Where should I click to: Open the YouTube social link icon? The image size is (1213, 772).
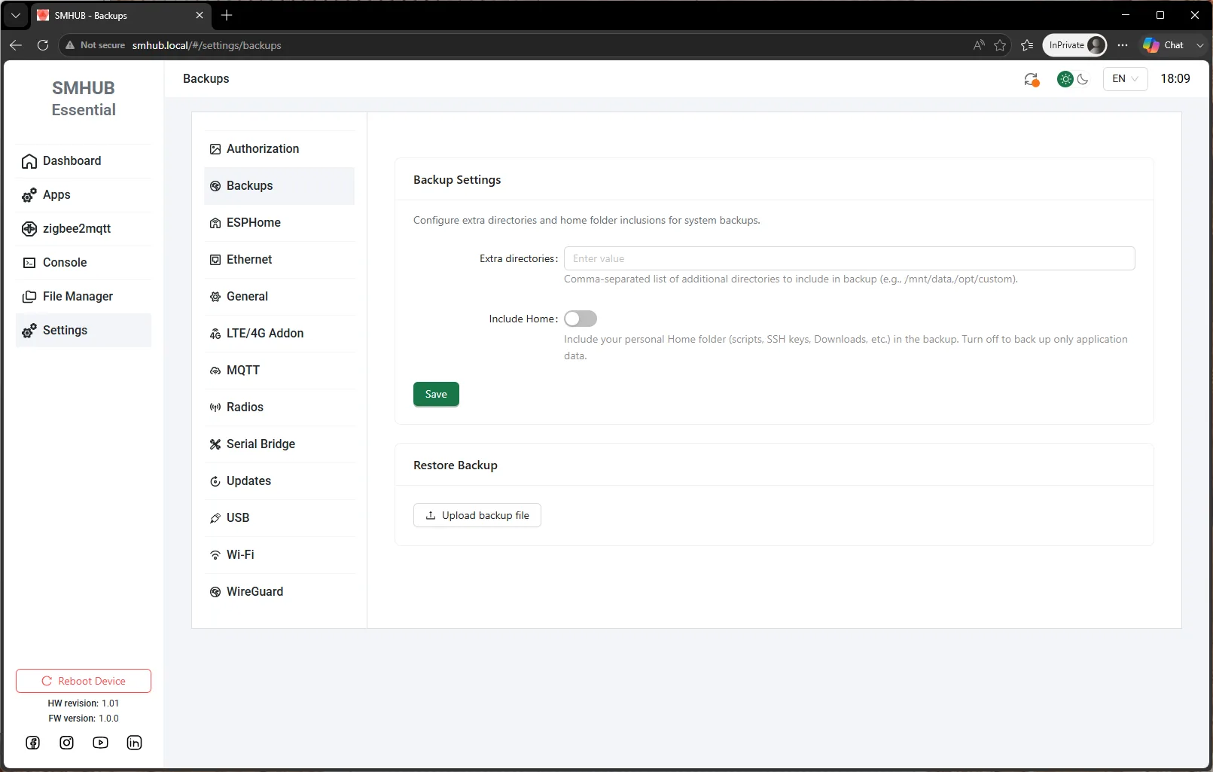(x=100, y=743)
